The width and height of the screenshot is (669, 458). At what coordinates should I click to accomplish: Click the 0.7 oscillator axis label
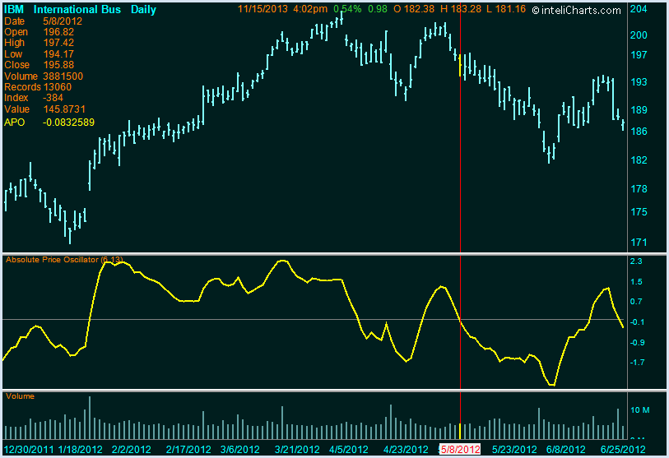pos(636,302)
